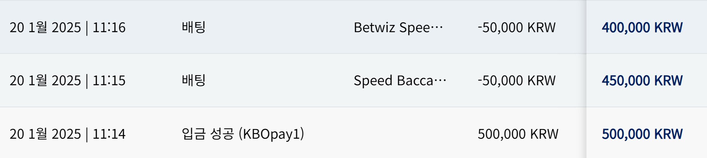707x158 pixels.
Task: Click the 400,000 KRW balance
Action: tap(642, 27)
